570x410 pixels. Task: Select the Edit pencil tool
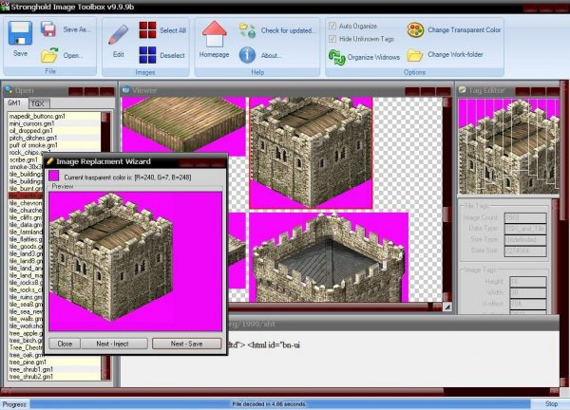coord(119,38)
